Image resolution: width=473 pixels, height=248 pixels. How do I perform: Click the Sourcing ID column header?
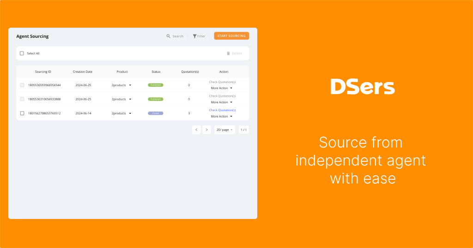click(x=43, y=71)
